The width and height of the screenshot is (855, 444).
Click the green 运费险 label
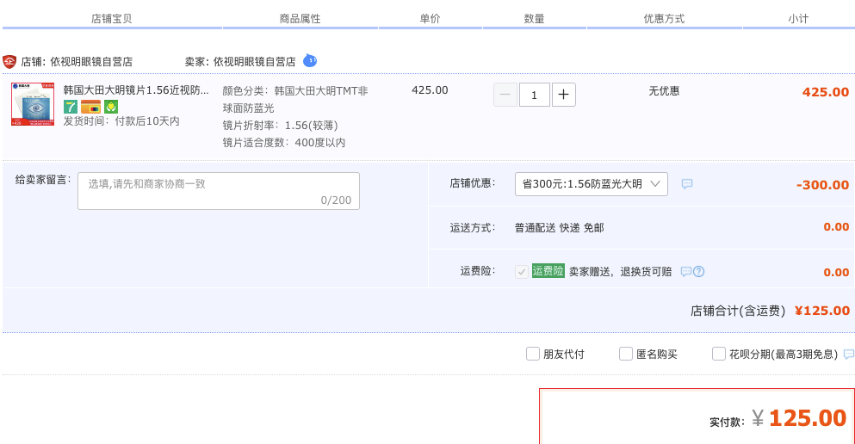[x=548, y=271]
